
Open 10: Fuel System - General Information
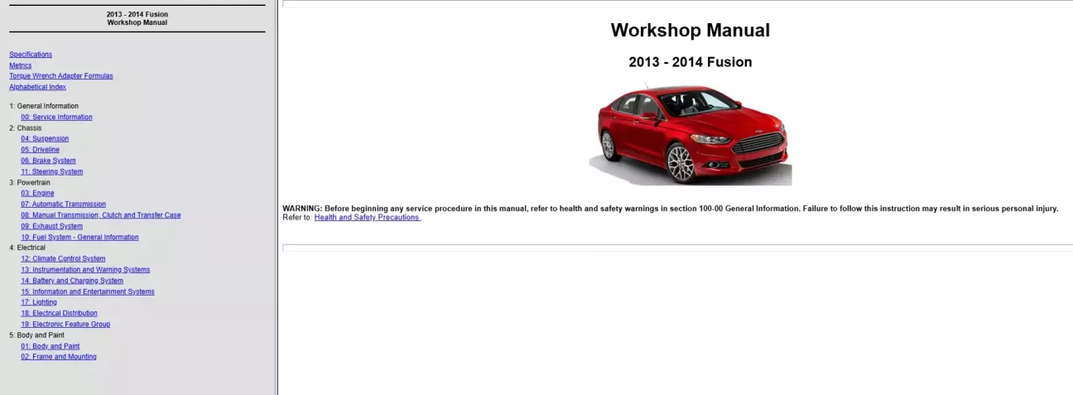point(79,238)
